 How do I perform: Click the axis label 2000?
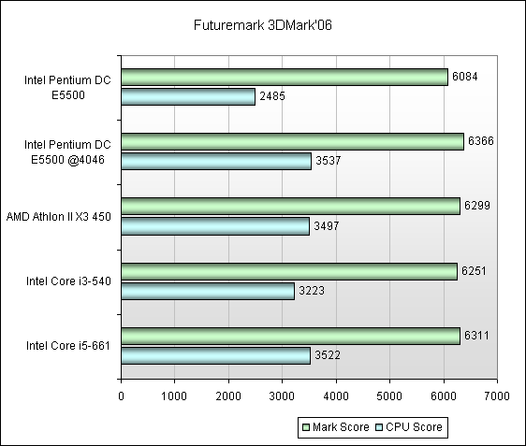point(228,396)
